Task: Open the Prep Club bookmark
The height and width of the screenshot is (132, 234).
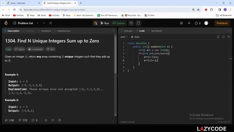Action: [133, 15]
